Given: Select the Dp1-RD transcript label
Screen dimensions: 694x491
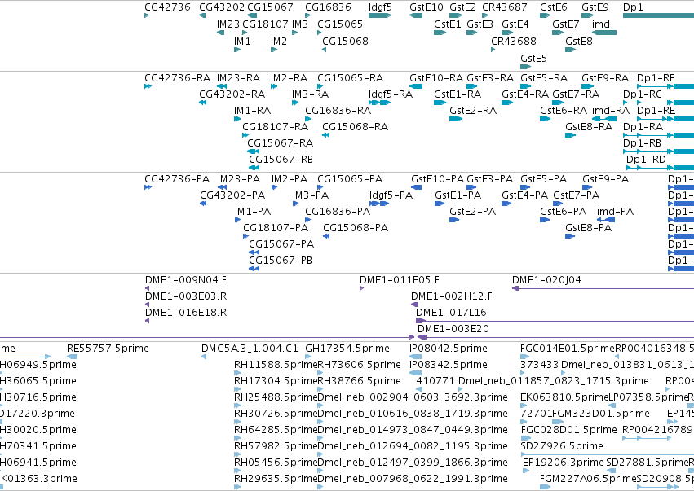Looking at the screenshot, I should pyautogui.click(x=646, y=159).
